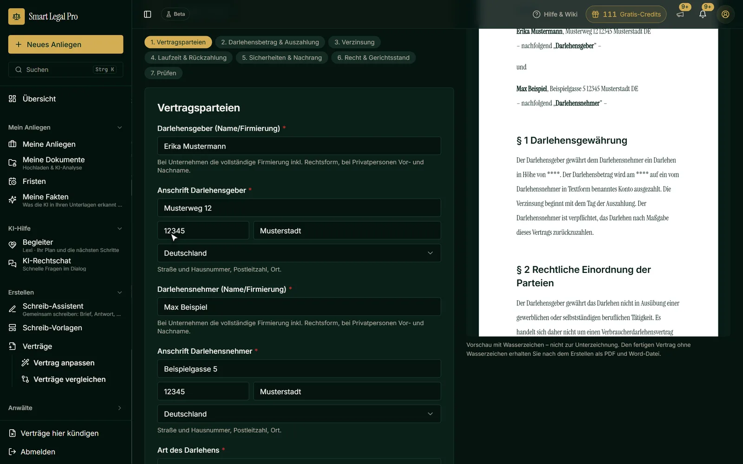Click the Begleiter heart icon
This screenshot has width=743, height=464.
(13, 245)
